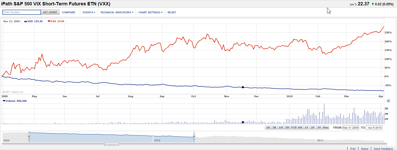
Task: Click the marker dot in the volume chart
Action: coord(243,122)
